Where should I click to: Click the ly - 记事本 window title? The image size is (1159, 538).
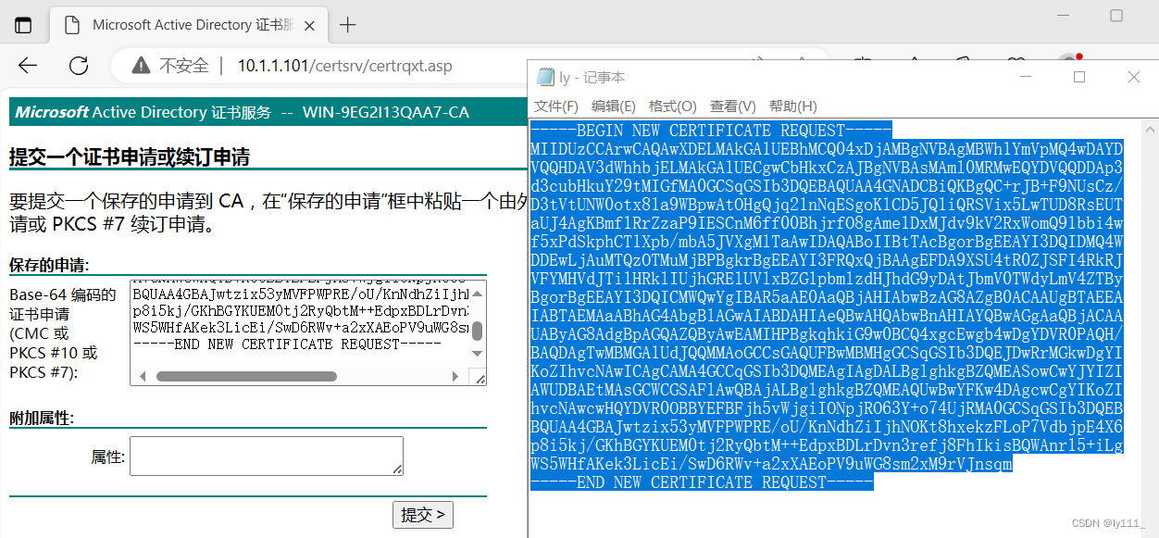click(592, 78)
